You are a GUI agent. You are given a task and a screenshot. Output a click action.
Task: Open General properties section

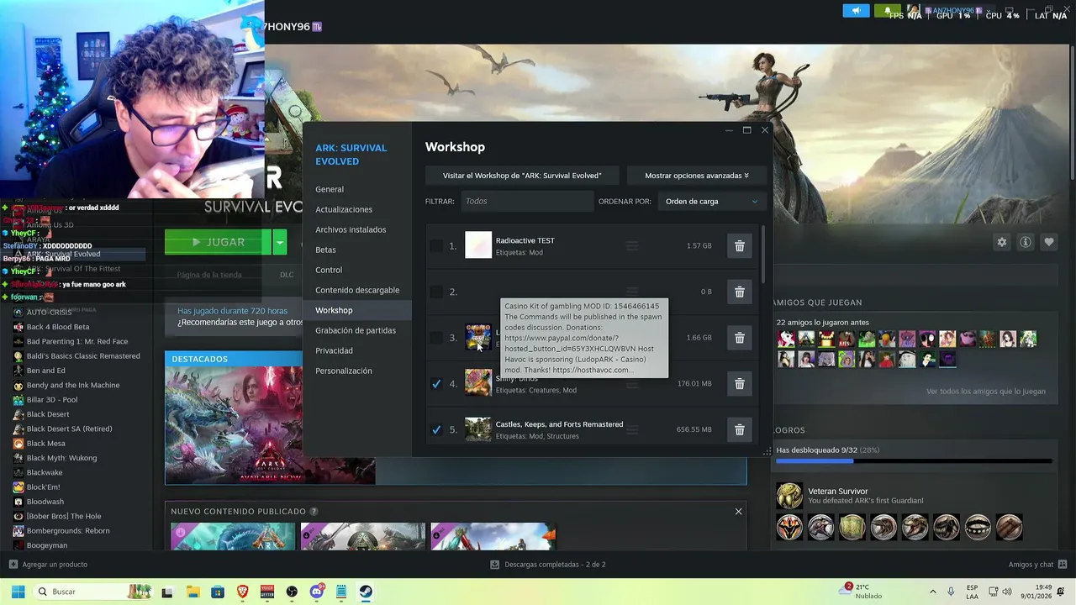pos(330,189)
